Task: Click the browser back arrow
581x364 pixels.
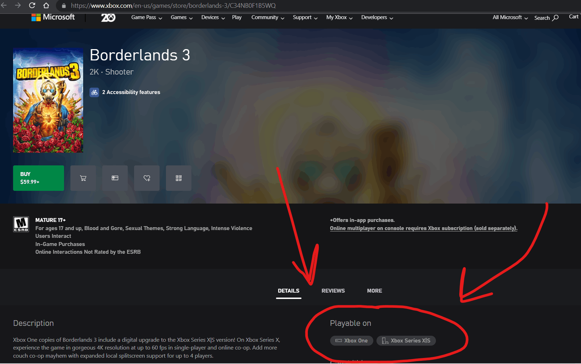Action: (4, 5)
